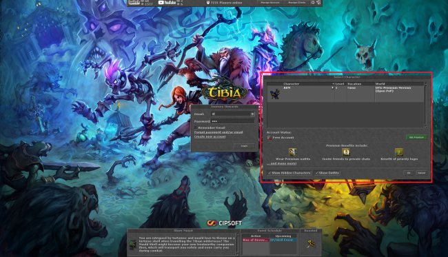
Task: Click the Invite friends to private chats icon
Action: point(346,152)
